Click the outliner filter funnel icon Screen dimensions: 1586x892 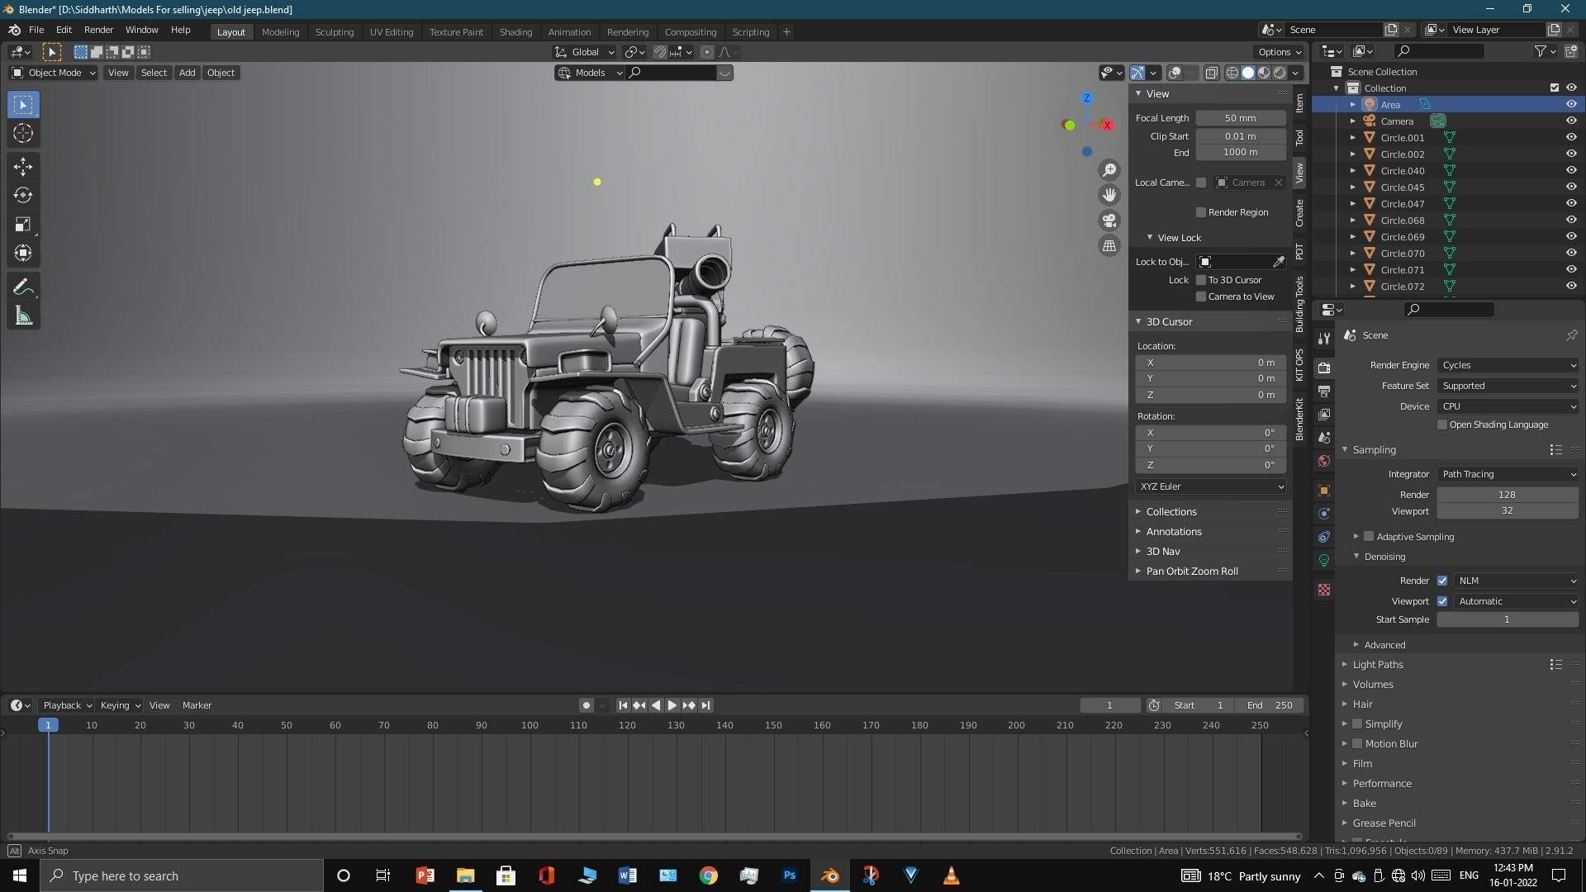[1541, 51]
